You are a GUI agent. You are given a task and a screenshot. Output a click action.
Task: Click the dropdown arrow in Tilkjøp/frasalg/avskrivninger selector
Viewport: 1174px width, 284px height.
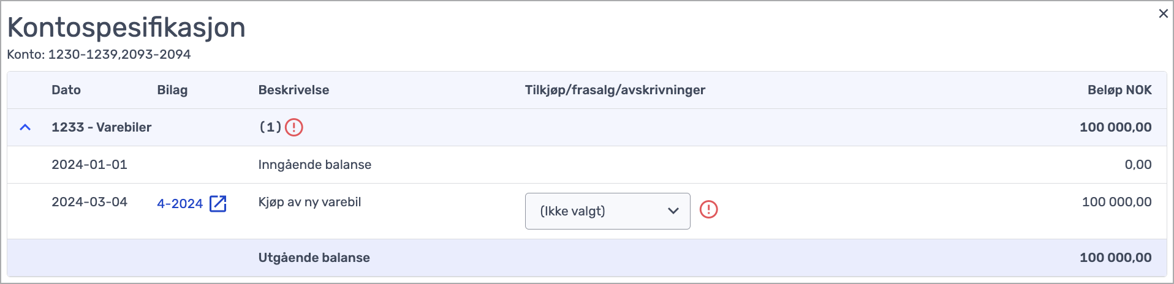point(673,211)
